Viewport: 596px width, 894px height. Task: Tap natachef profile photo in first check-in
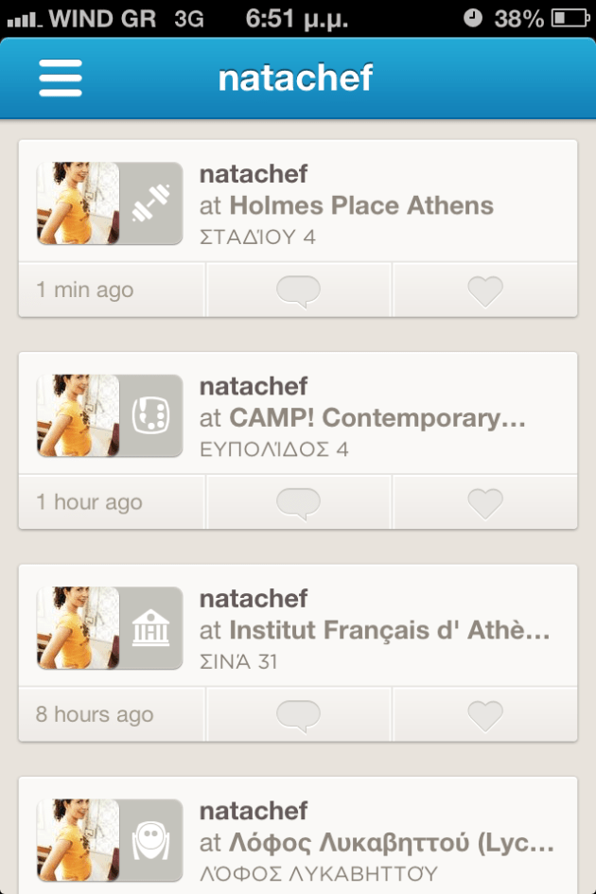(x=79, y=203)
